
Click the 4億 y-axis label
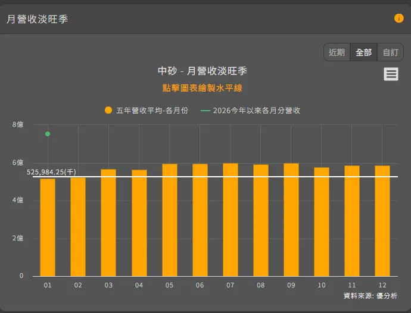[18, 201]
